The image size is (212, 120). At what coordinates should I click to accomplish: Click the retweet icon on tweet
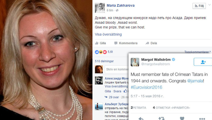pos(161,119)
